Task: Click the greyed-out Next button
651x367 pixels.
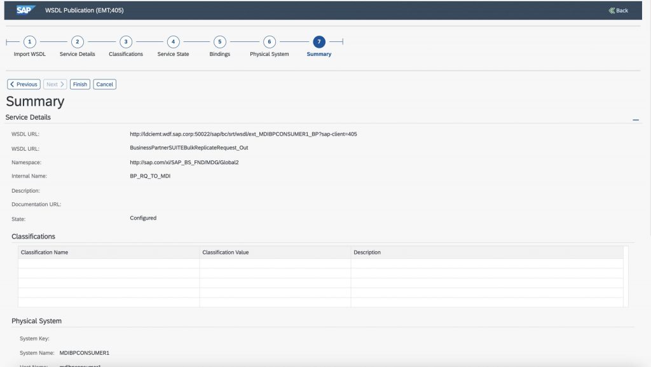Action: [x=55, y=85]
